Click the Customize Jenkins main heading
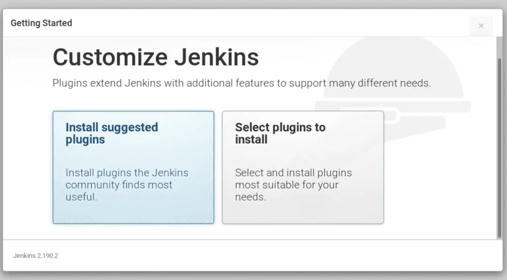 pyautogui.click(x=155, y=57)
